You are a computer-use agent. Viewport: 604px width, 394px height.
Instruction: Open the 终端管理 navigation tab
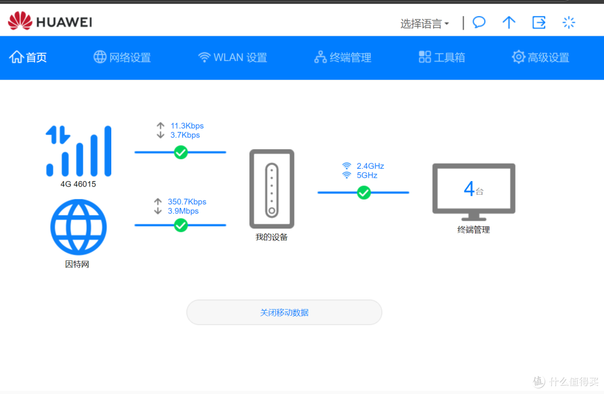coord(343,58)
